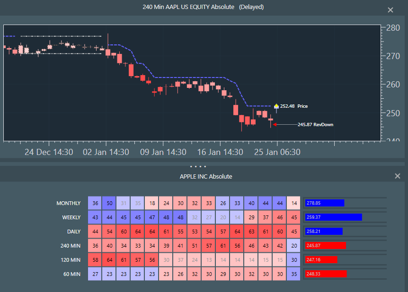
Task: Click the DAILY row label
Action: [x=74, y=232]
